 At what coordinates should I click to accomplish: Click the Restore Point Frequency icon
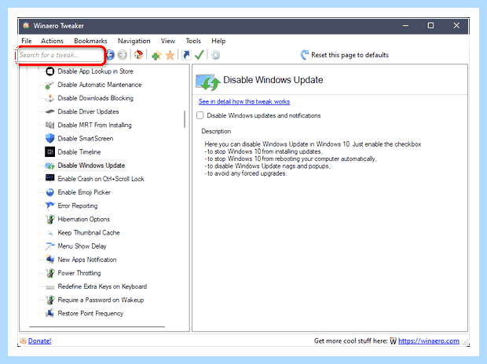click(x=49, y=313)
